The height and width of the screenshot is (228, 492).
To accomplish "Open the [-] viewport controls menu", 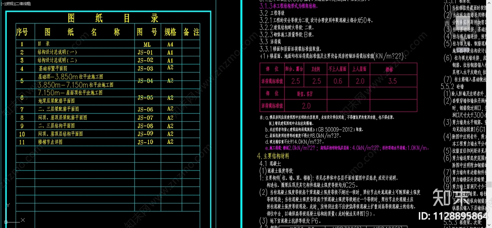I will [3, 4].
